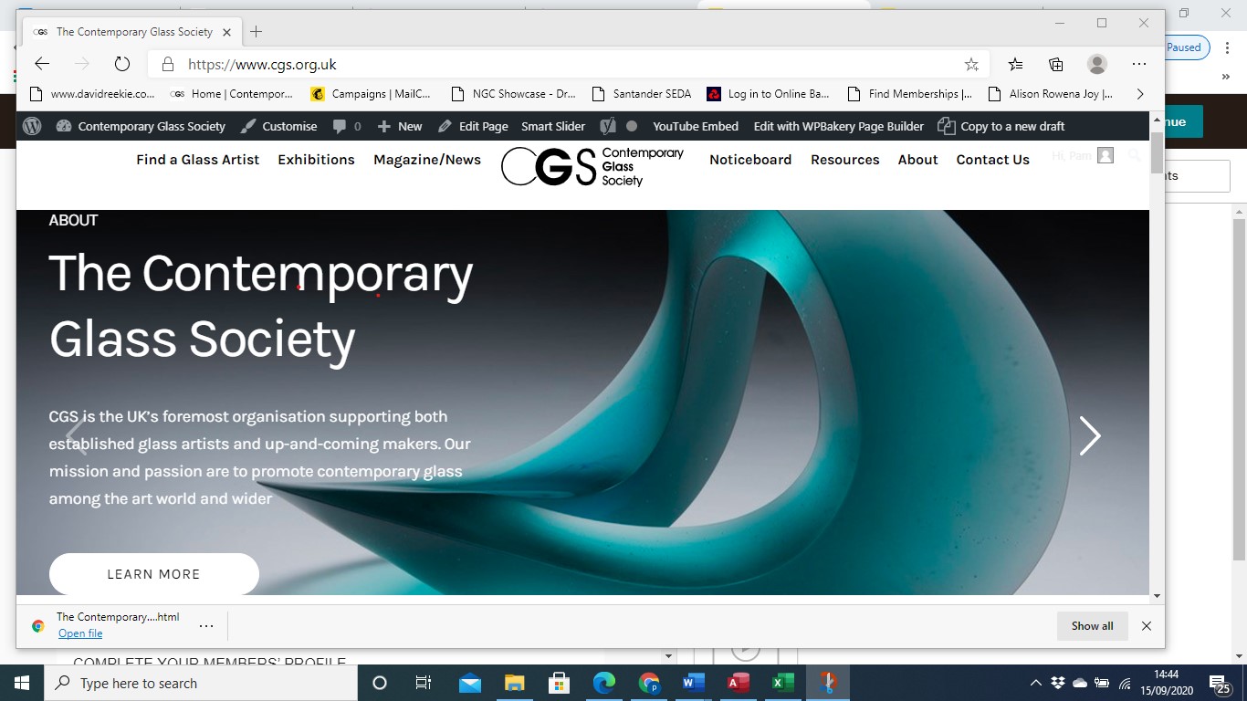Open Edge settings and more menu
This screenshot has width=1247, height=701.
(x=1139, y=64)
